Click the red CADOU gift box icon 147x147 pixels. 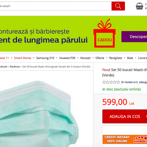point(104,33)
